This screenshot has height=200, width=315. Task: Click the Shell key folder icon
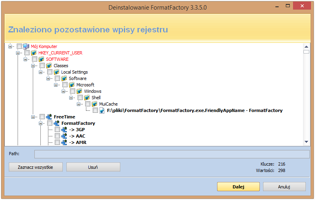(87, 98)
